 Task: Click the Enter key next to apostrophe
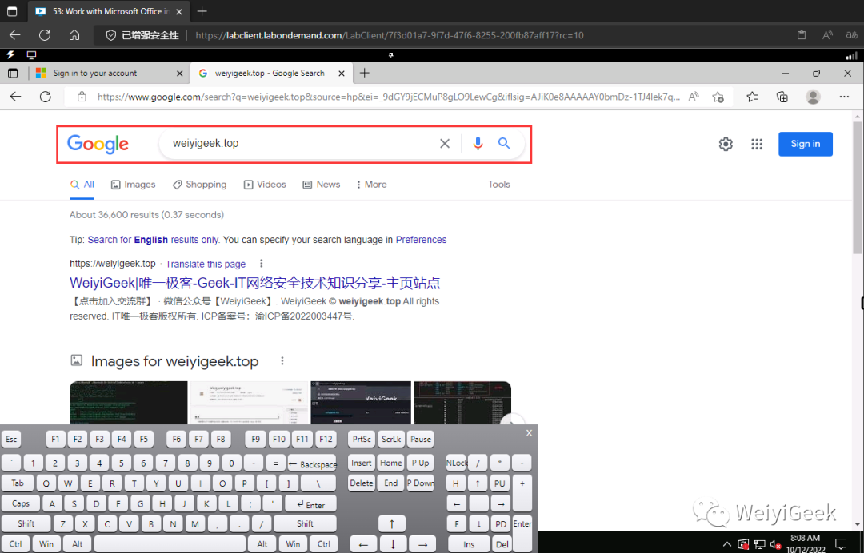coord(310,504)
